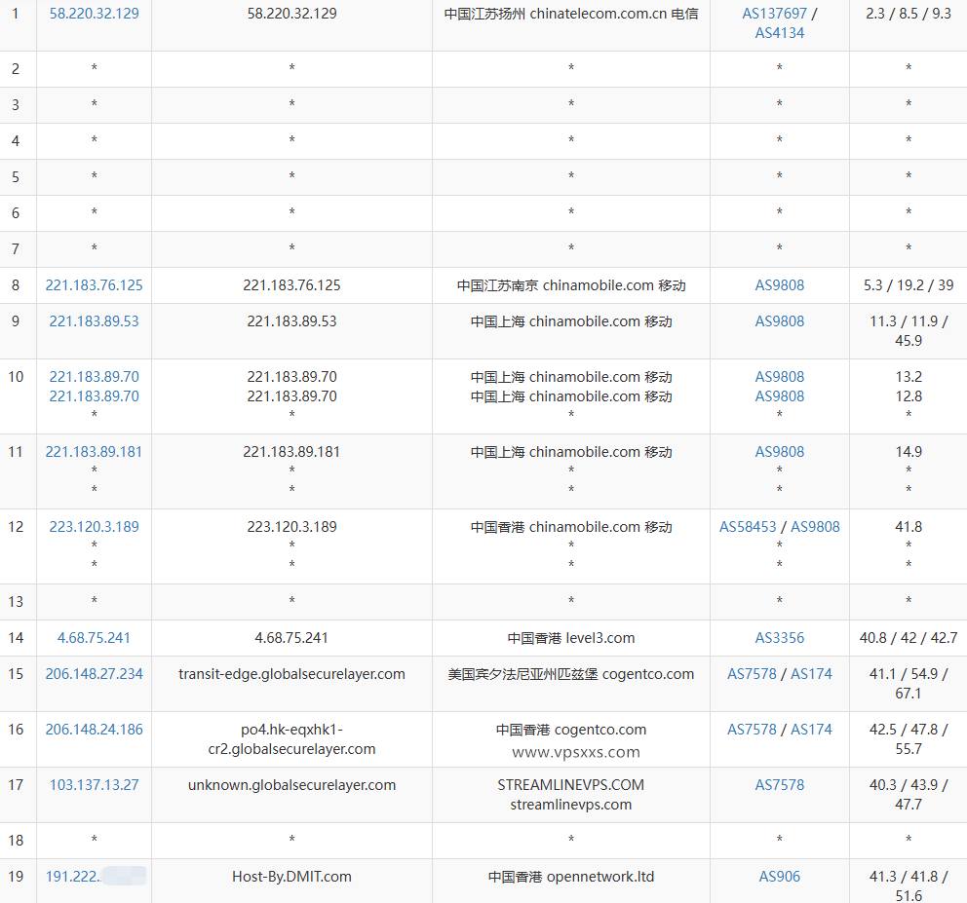This screenshot has width=967, height=903.
Task: Click the 中国香港 chinamobile.com 移动 location text
Action: click(571, 527)
